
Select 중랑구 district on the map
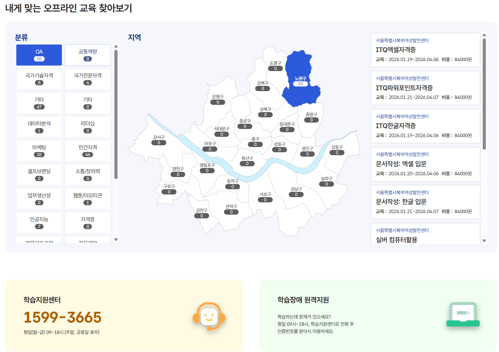pos(311,117)
